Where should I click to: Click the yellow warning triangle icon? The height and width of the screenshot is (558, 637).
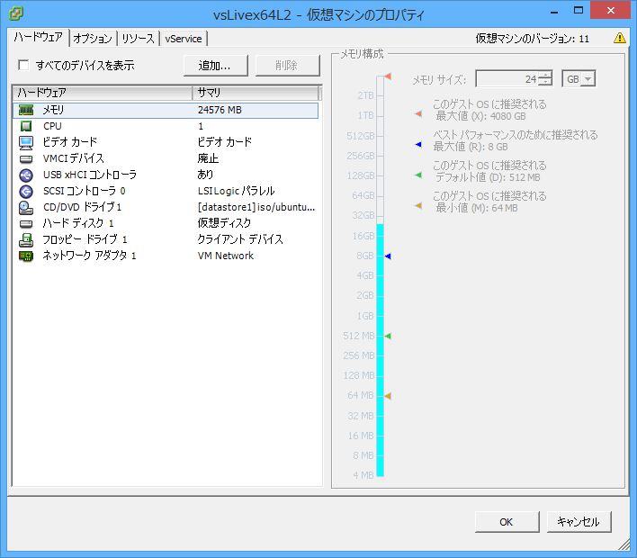pos(620,38)
